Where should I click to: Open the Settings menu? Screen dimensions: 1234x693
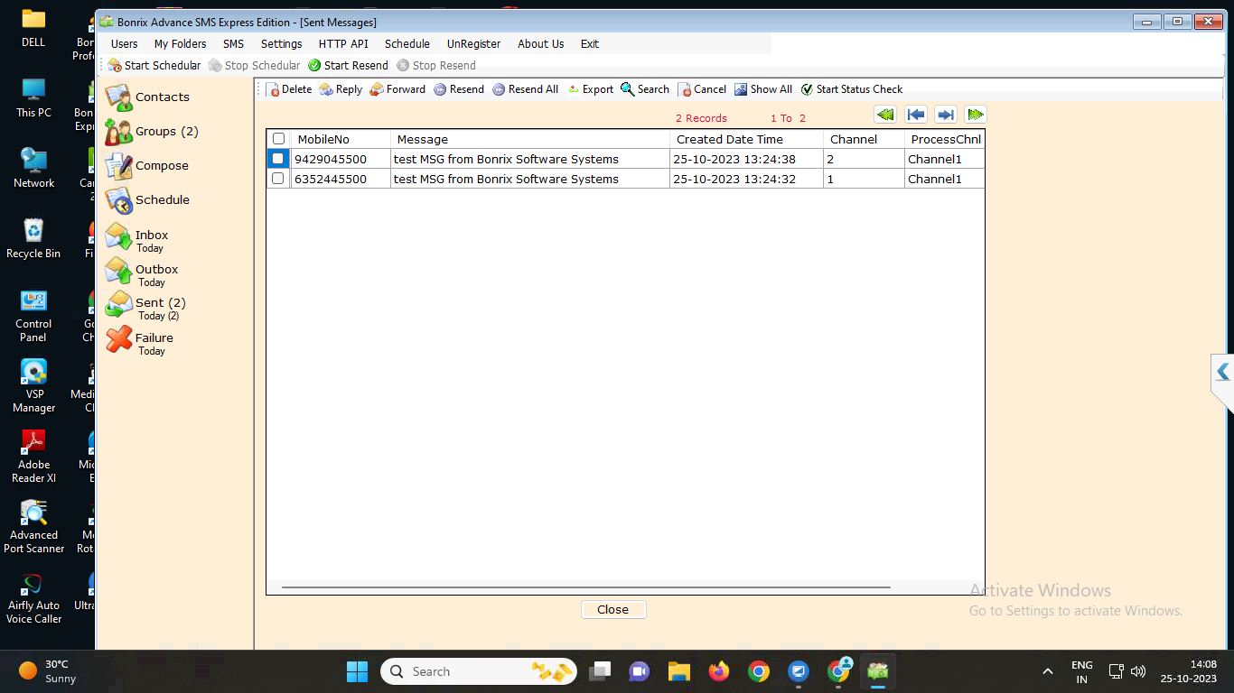[282, 43]
